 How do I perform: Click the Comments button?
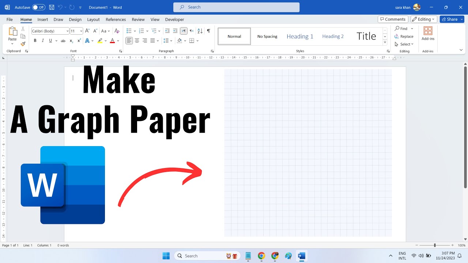[x=393, y=19]
